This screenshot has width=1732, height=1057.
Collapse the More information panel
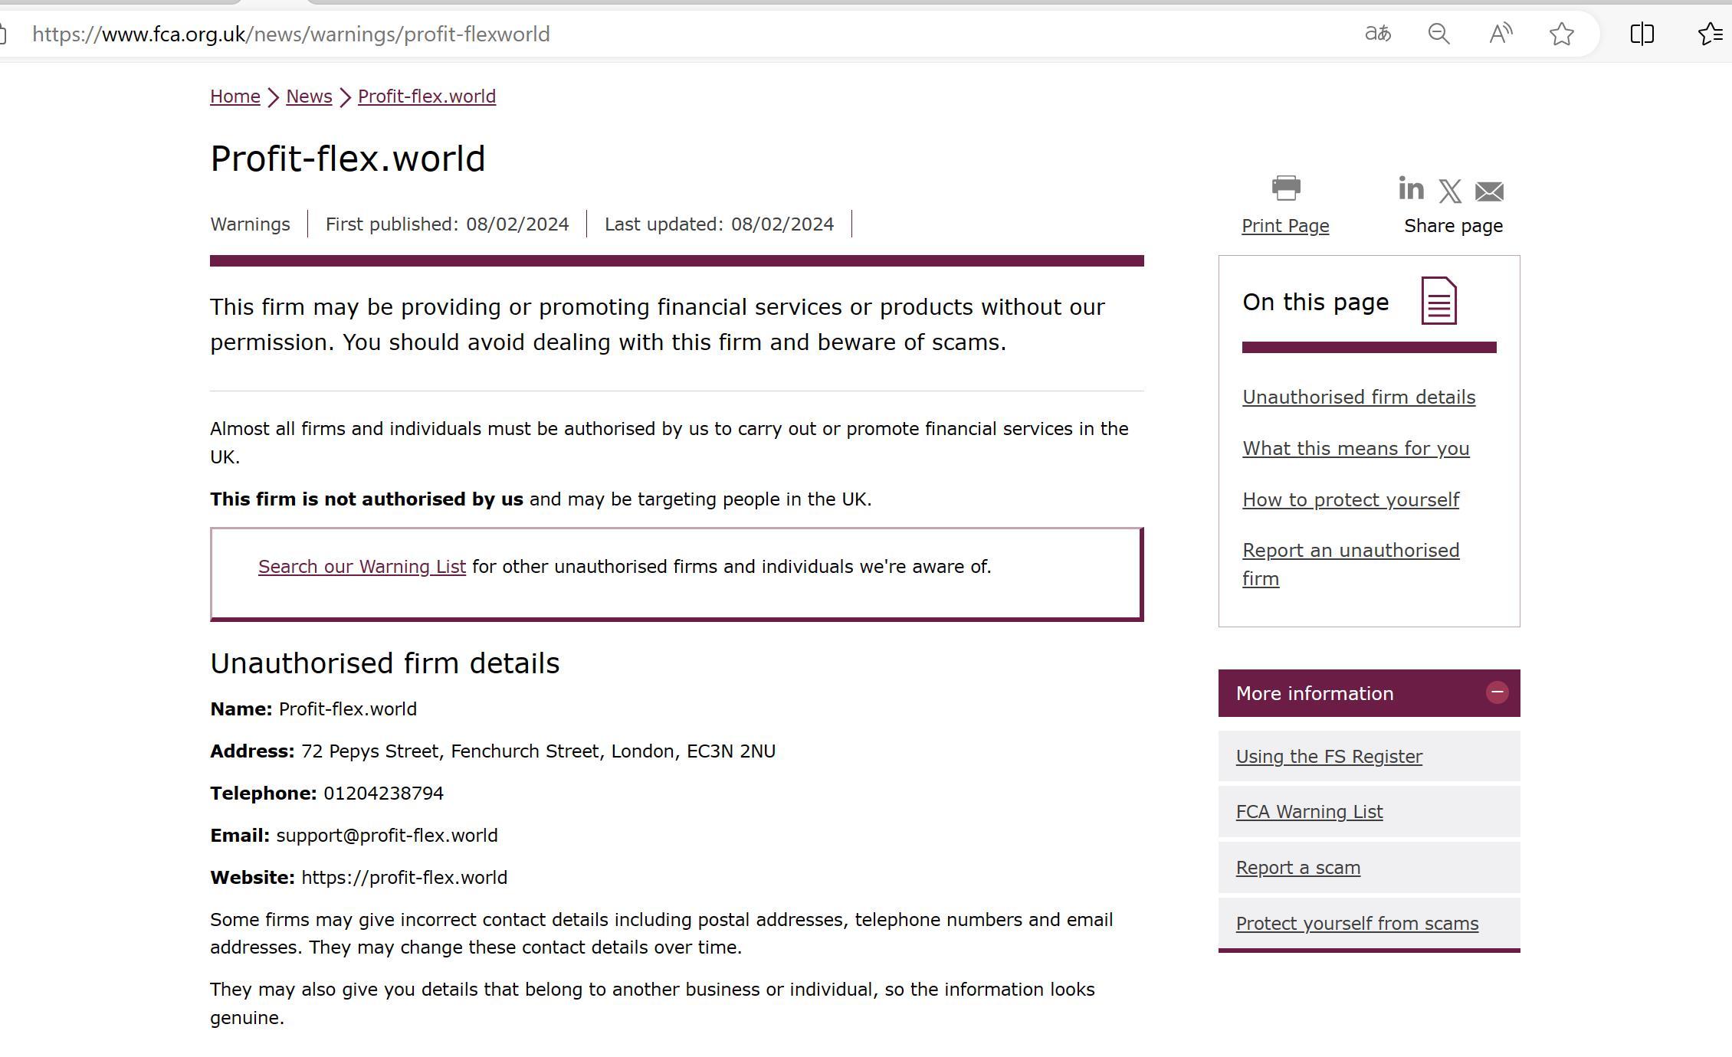pyautogui.click(x=1497, y=692)
